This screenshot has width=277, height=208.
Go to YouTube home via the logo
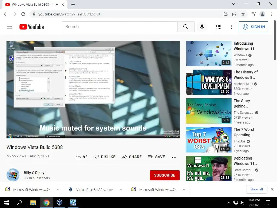[x=32, y=27]
